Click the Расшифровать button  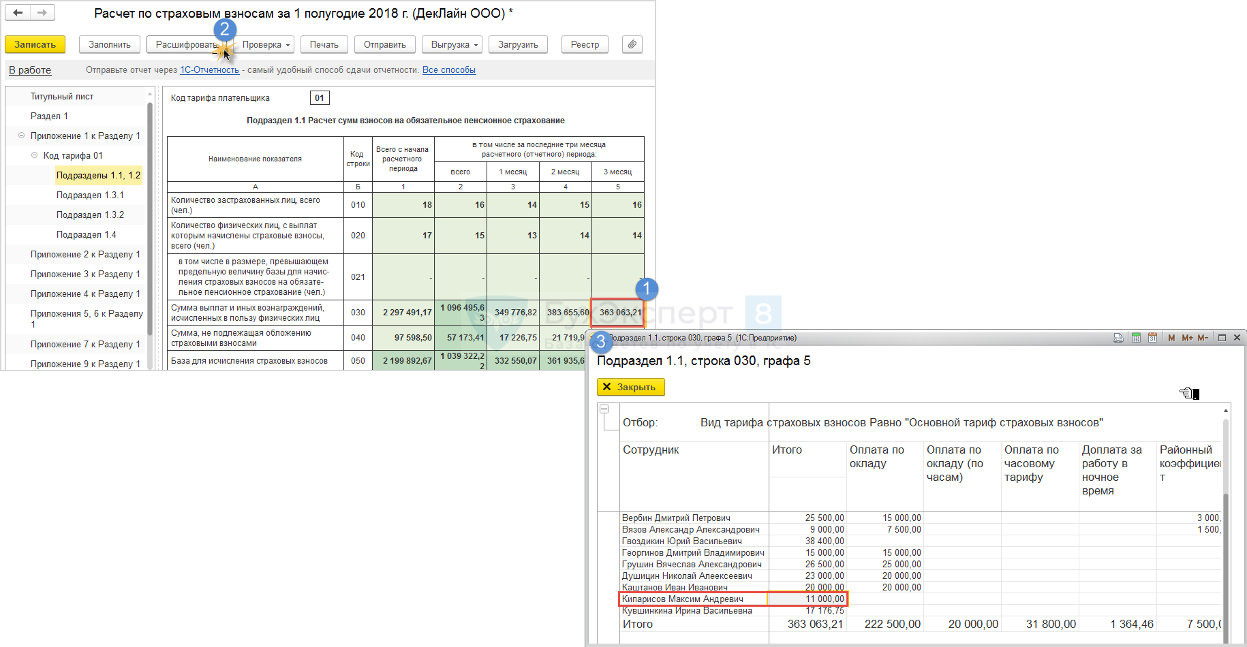point(186,44)
